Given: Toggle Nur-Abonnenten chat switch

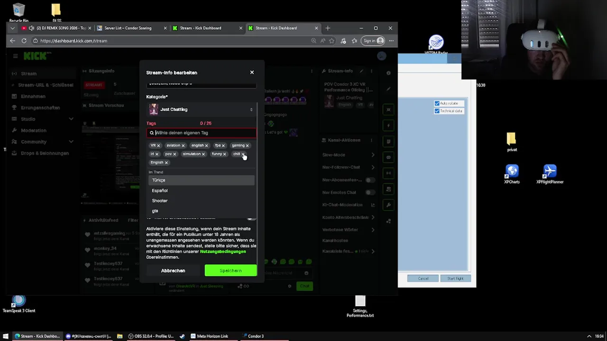Looking at the screenshot, I should click(369, 180).
